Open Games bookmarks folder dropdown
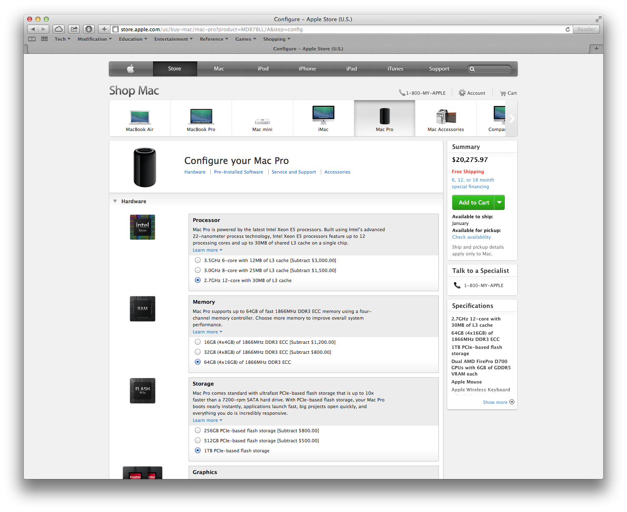 tap(246, 39)
